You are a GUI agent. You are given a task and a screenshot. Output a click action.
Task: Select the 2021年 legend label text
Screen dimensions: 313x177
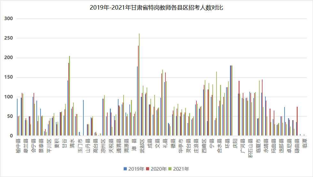pyautogui.click(x=181, y=169)
